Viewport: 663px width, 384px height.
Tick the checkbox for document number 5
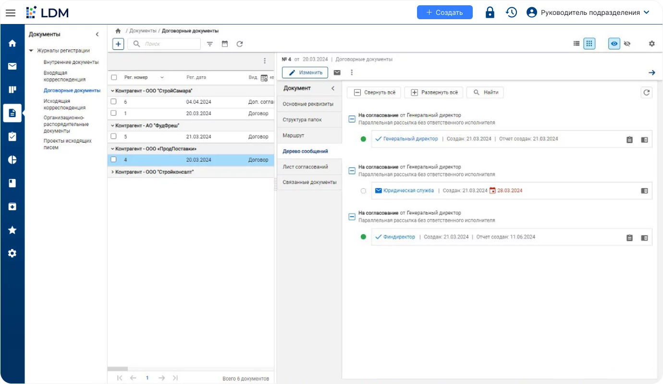tap(114, 136)
